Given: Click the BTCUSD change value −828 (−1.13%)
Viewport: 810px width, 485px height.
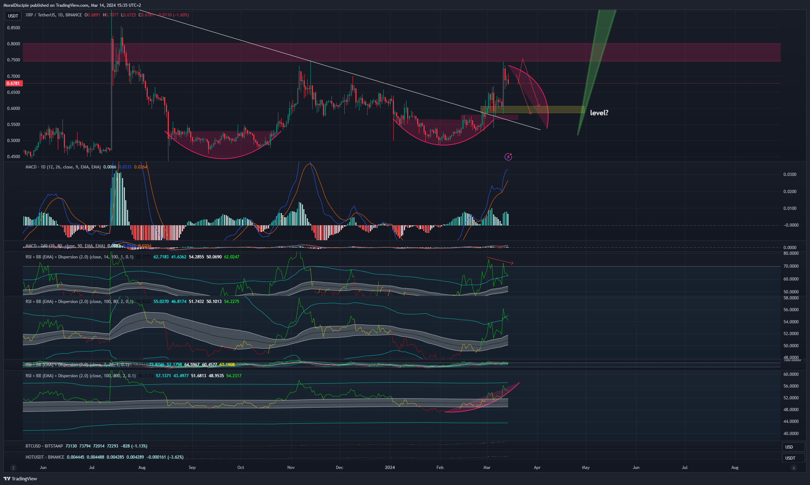Looking at the screenshot, I should (134, 446).
